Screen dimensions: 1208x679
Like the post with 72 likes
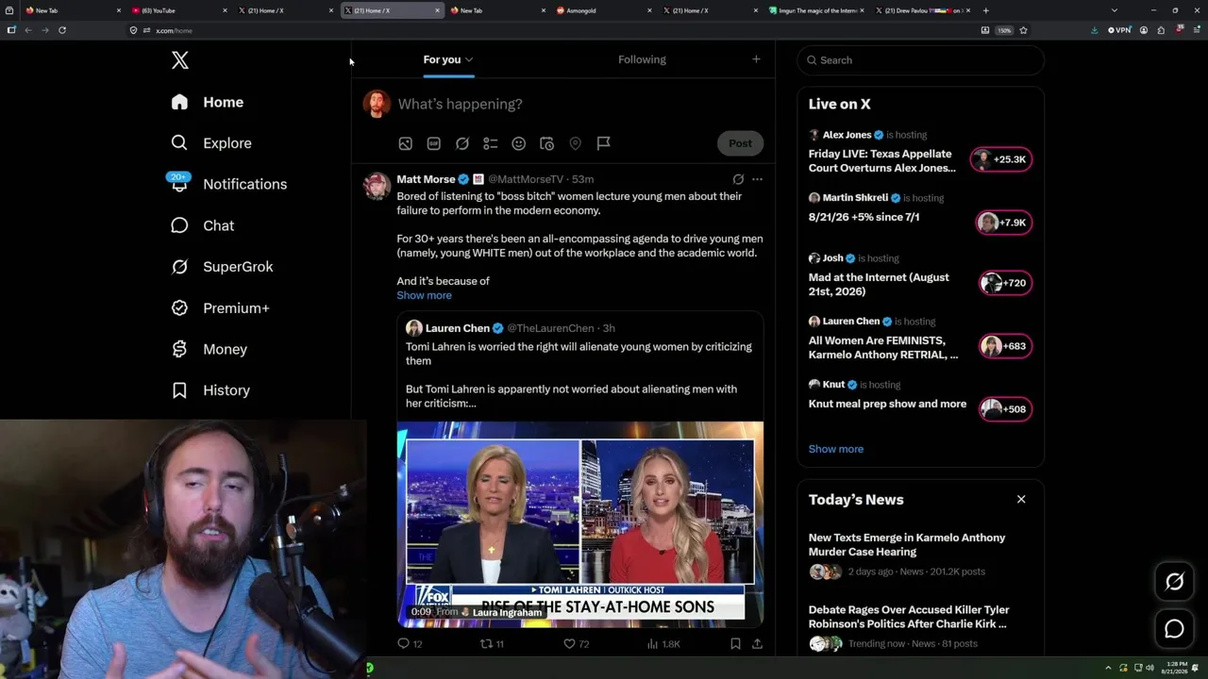[x=576, y=644]
